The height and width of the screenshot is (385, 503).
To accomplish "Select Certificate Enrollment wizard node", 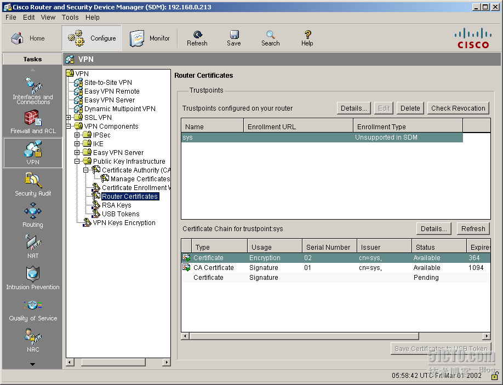I will coord(136,187).
